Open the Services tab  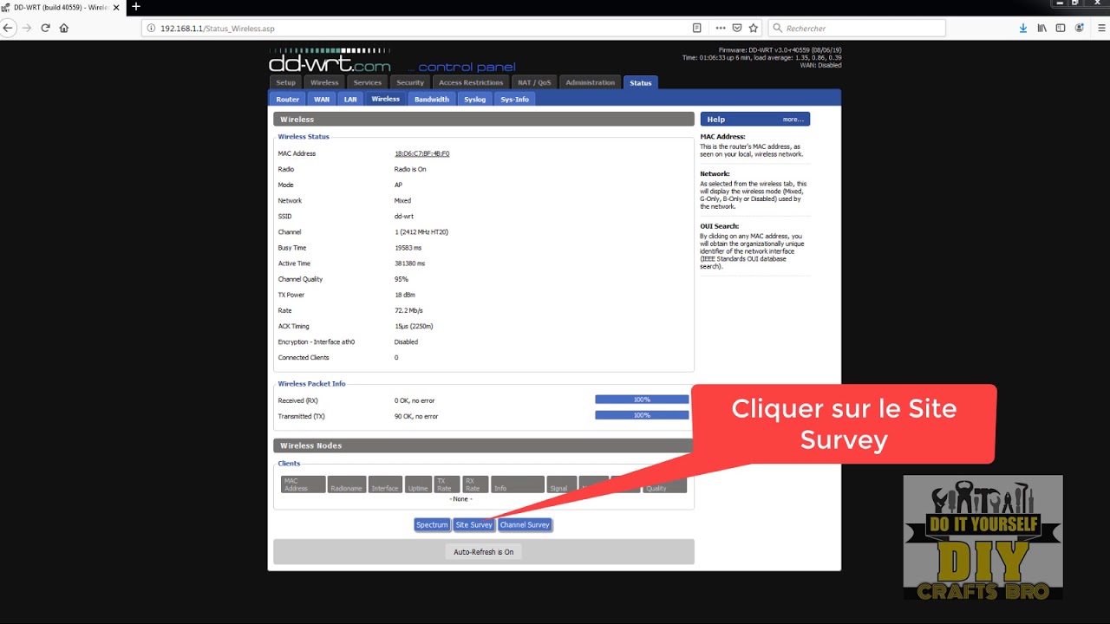(x=368, y=82)
